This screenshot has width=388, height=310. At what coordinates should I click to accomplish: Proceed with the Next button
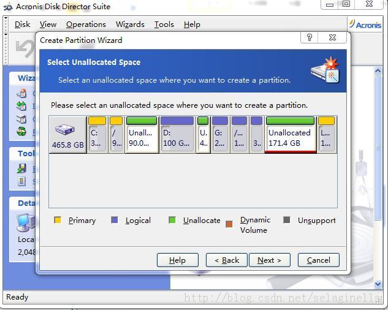(270, 260)
